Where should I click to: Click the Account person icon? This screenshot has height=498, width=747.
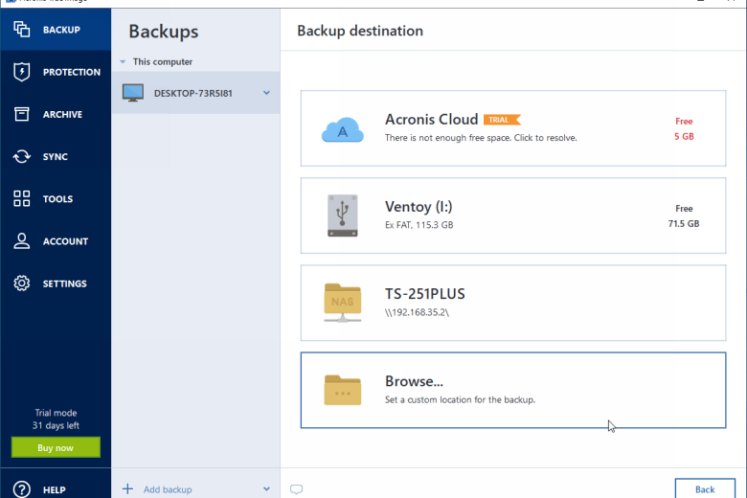click(x=21, y=240)
